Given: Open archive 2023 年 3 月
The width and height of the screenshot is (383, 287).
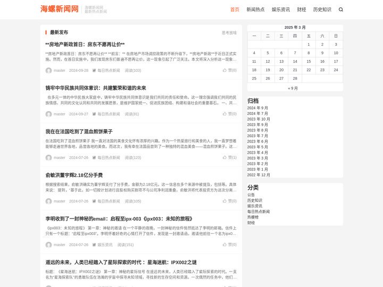Looking at the screenshot, I should pyautogui.click(x=257, y=158).
